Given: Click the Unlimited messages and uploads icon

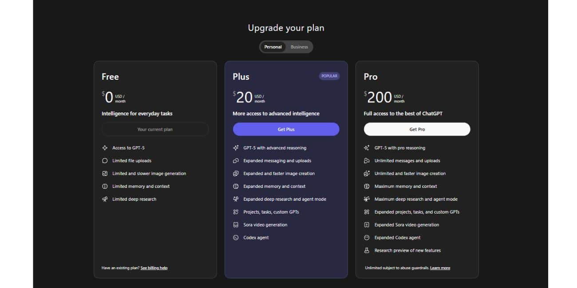Looking at the screenshot, I should click(367, 161).
